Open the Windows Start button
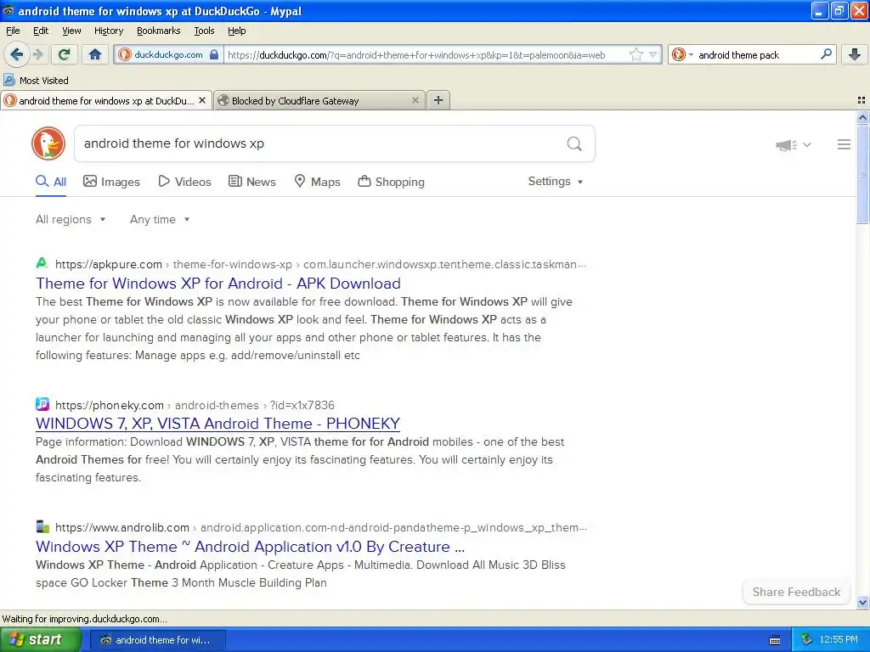 pos(41,639)
